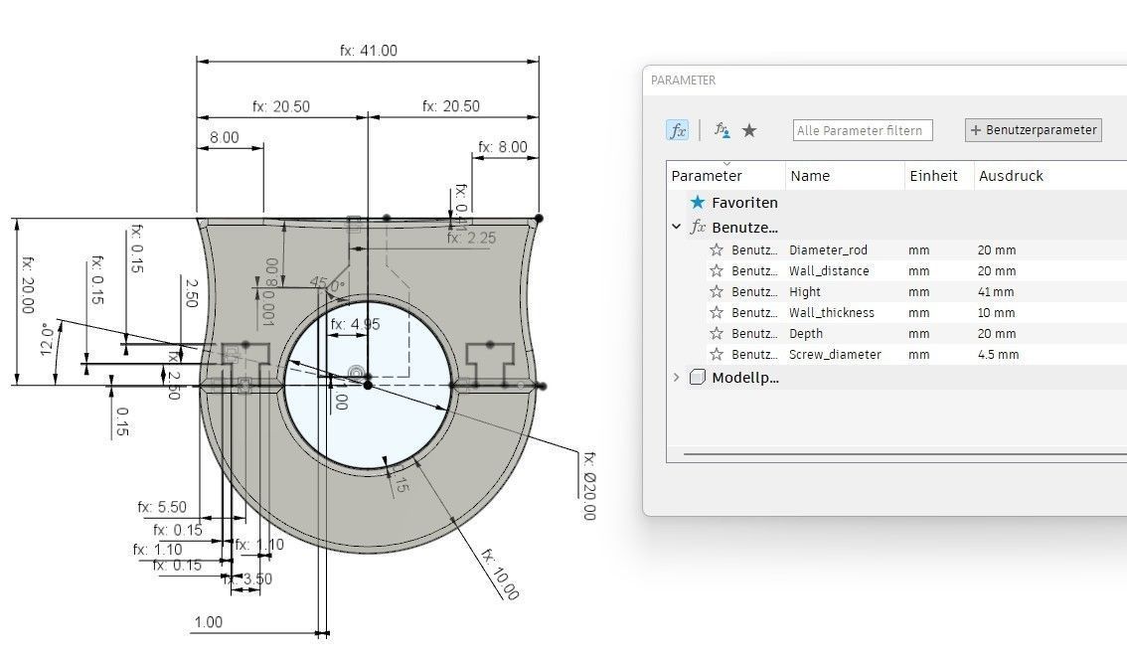Select the fx: 10.00 dimension

pos(500,574)
